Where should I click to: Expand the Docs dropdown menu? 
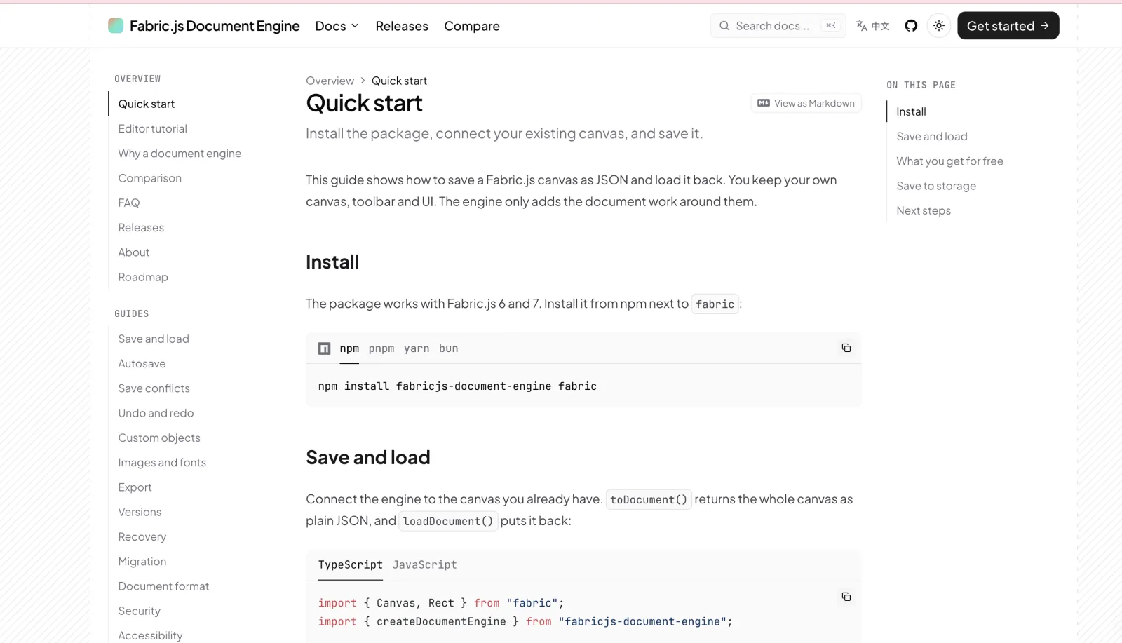337,26
